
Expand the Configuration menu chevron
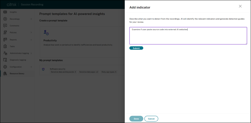31,67
